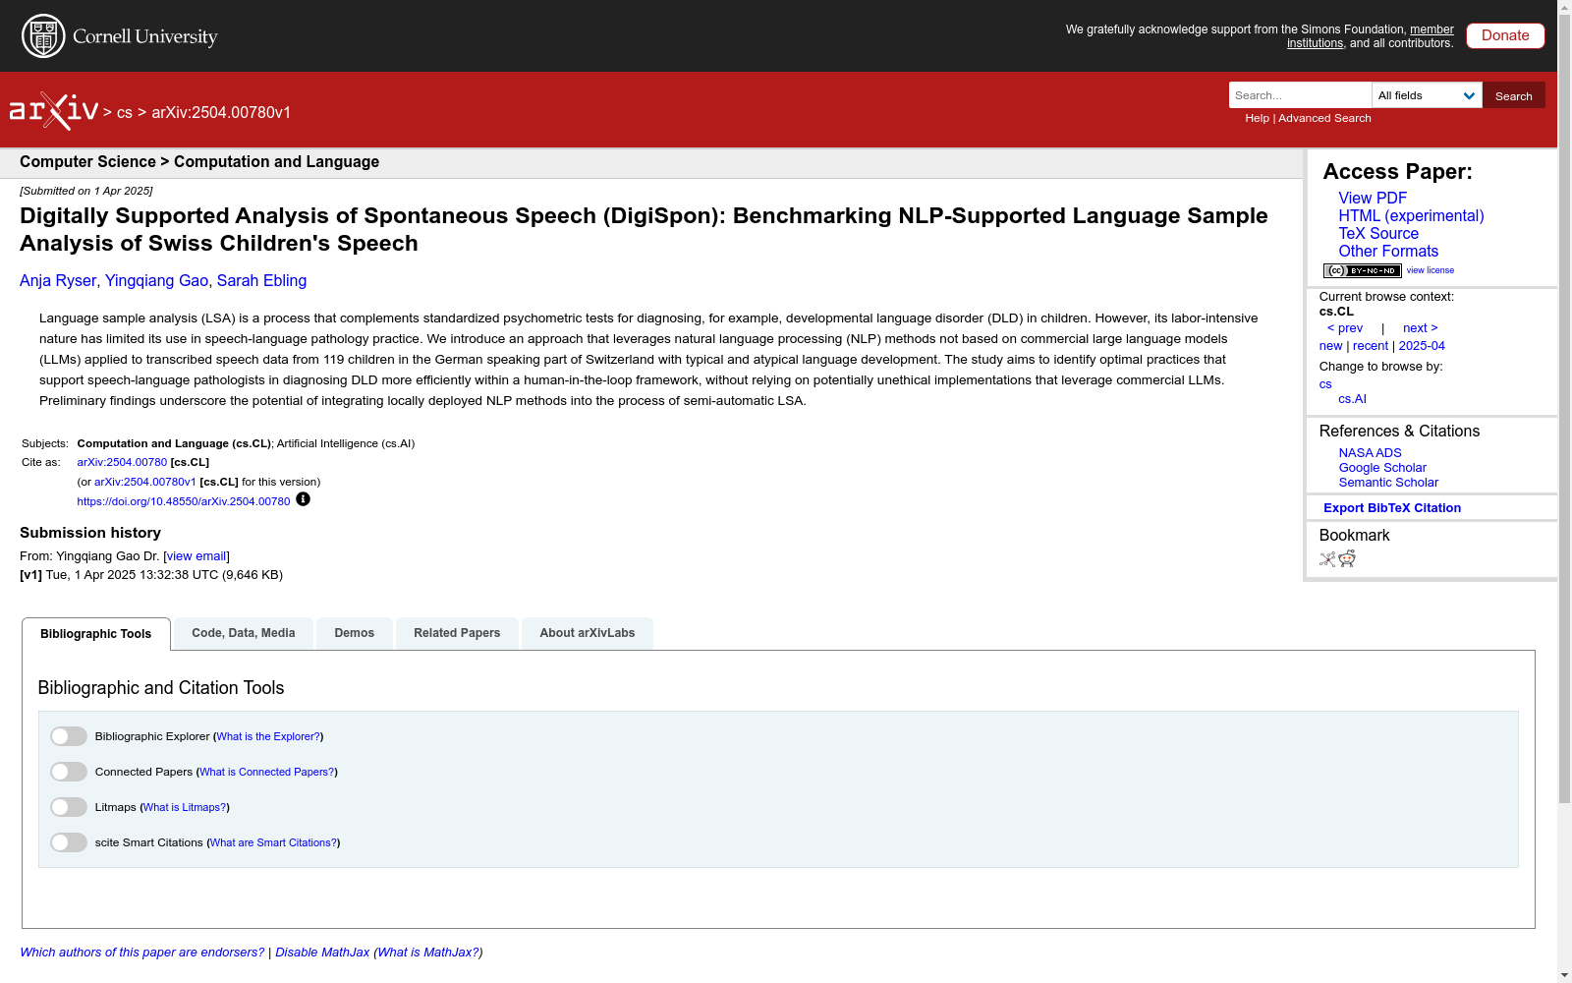
Task: Open Advanced Search link
Action: pyautogui.click(x=1324, y=118)
